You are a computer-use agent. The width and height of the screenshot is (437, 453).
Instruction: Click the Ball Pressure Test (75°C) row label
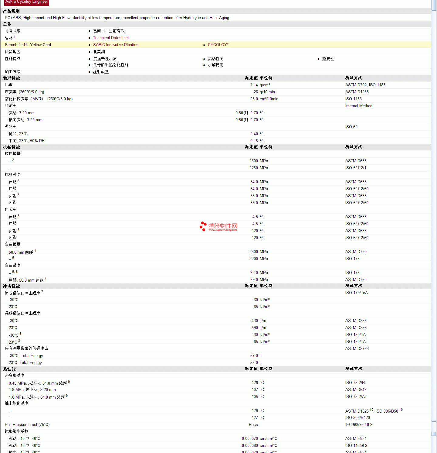click(27, 425)
